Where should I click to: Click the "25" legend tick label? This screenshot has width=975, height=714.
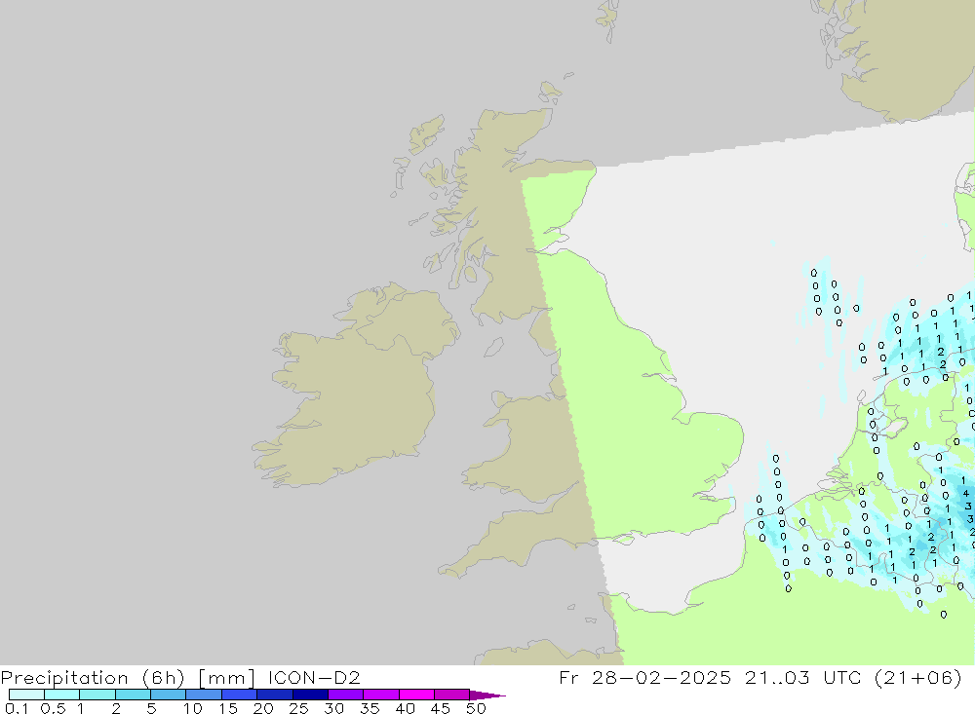click(x=298, y=708)
